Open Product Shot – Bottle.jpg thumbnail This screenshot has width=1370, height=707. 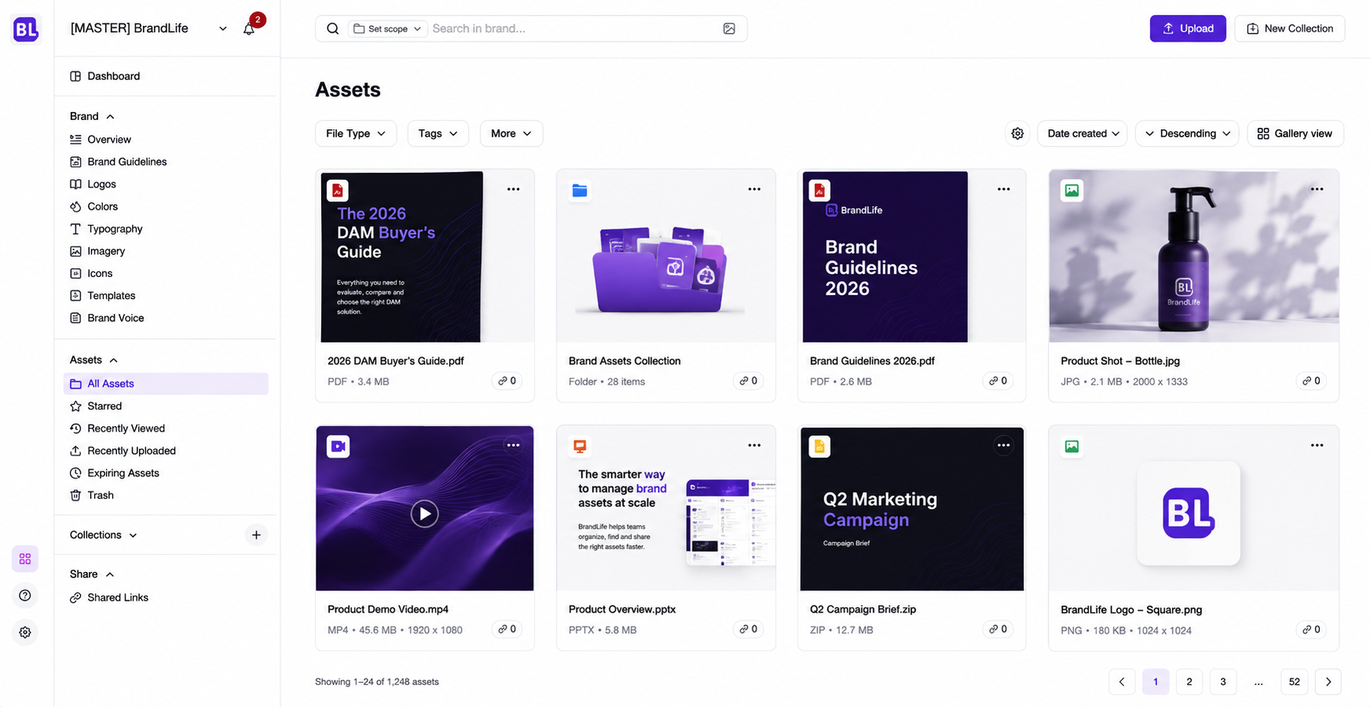[x=1193, y=256]
